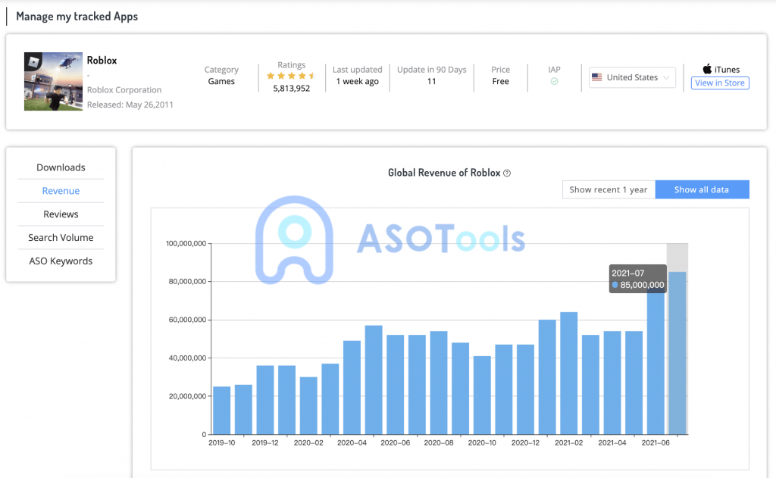Click the Manage my tracked Apps heading
Image resolution: width=776 pixels, height=478 pixels.
(77, 17)
